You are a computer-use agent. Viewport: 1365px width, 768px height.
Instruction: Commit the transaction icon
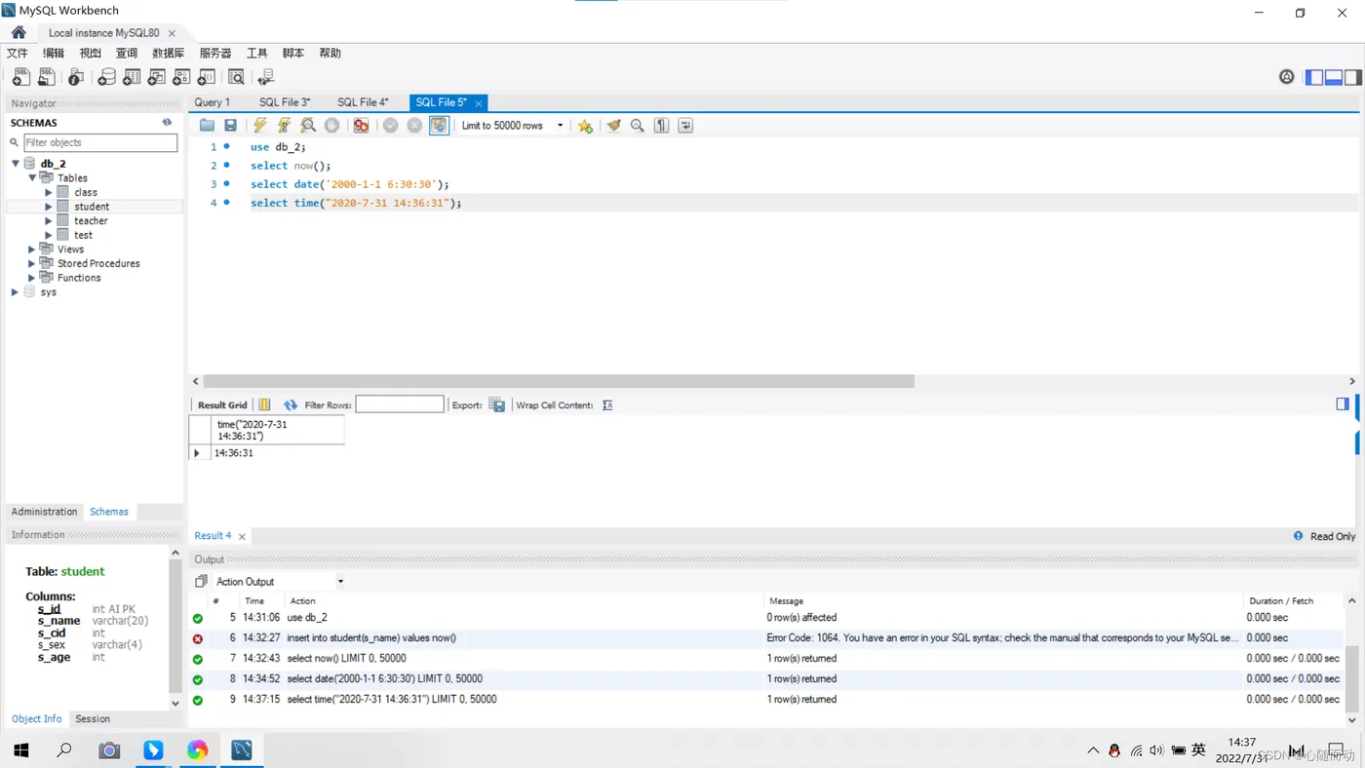(391, 126)
